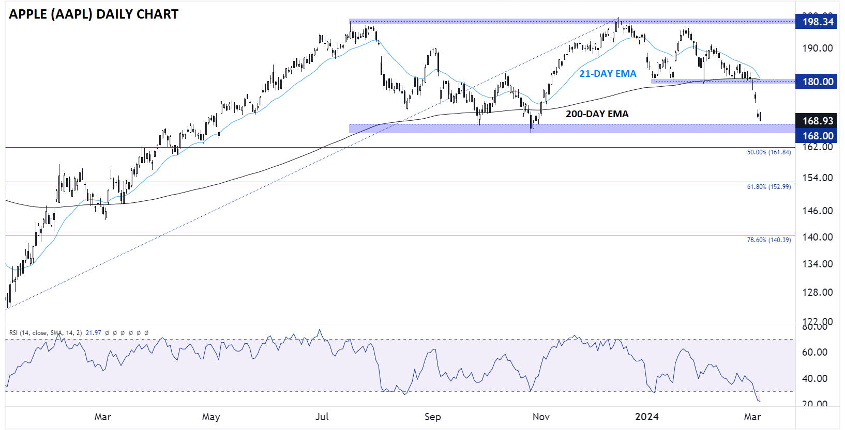Click the "21-DAY EMA" annotation
This screenshot has height=430, width=845.
(608, 74)
